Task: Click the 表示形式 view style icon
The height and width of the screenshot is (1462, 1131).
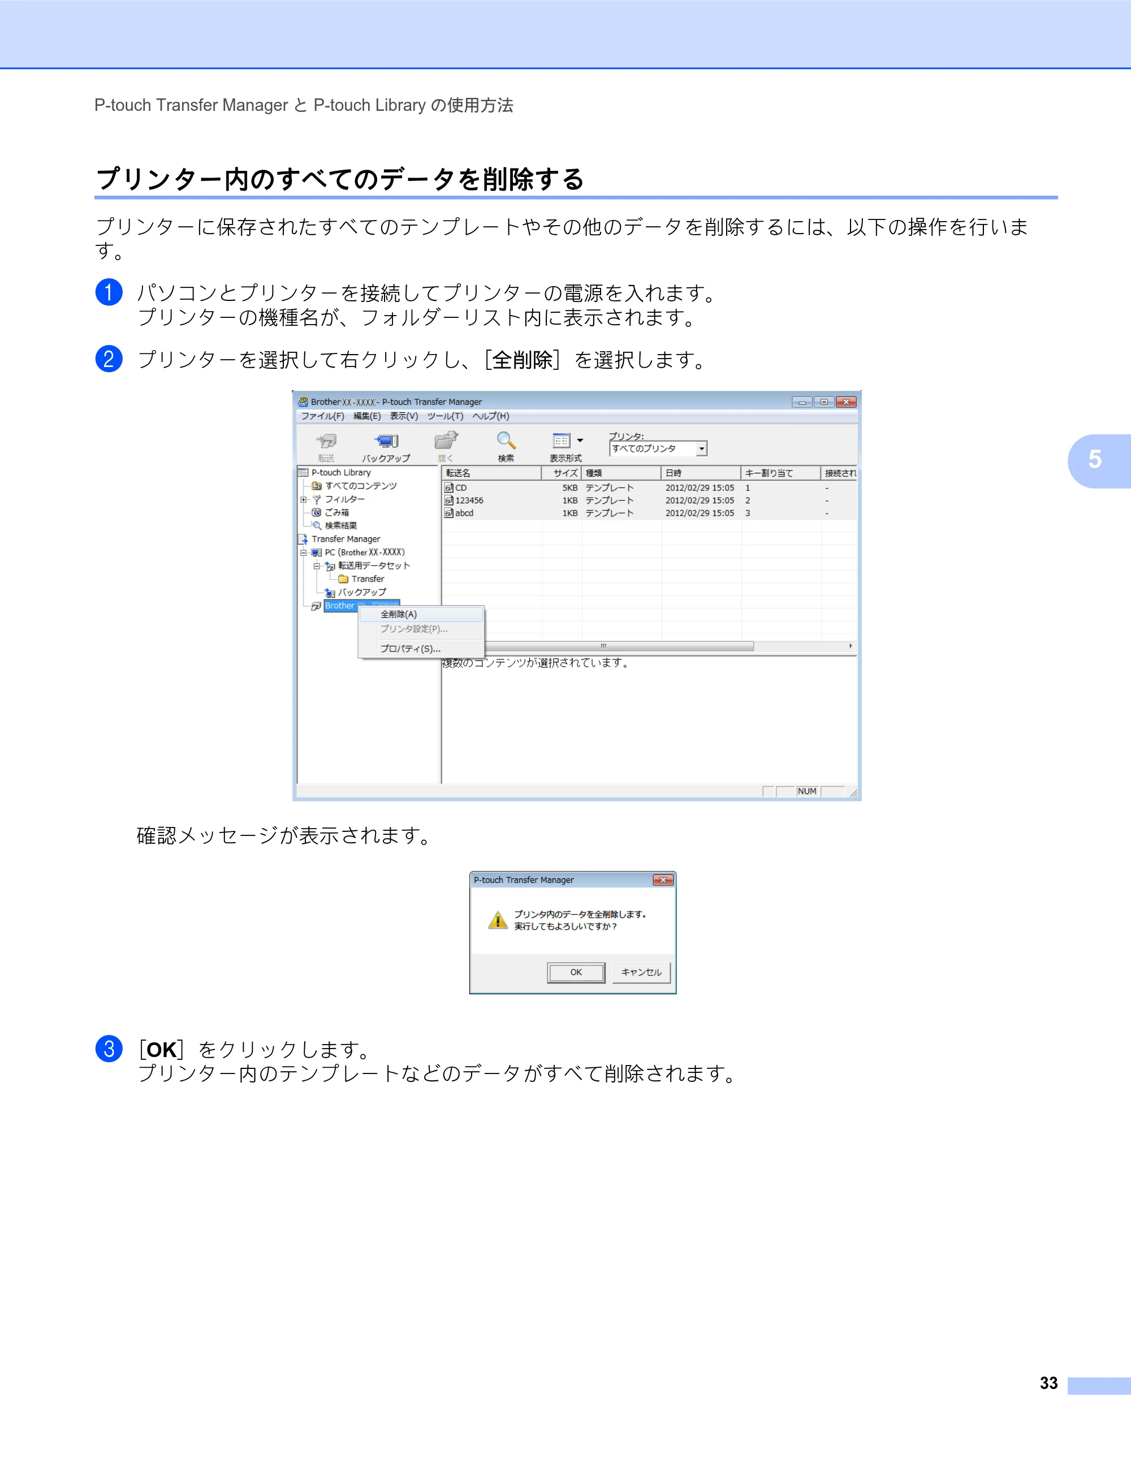Action: (x=562, y=441)
